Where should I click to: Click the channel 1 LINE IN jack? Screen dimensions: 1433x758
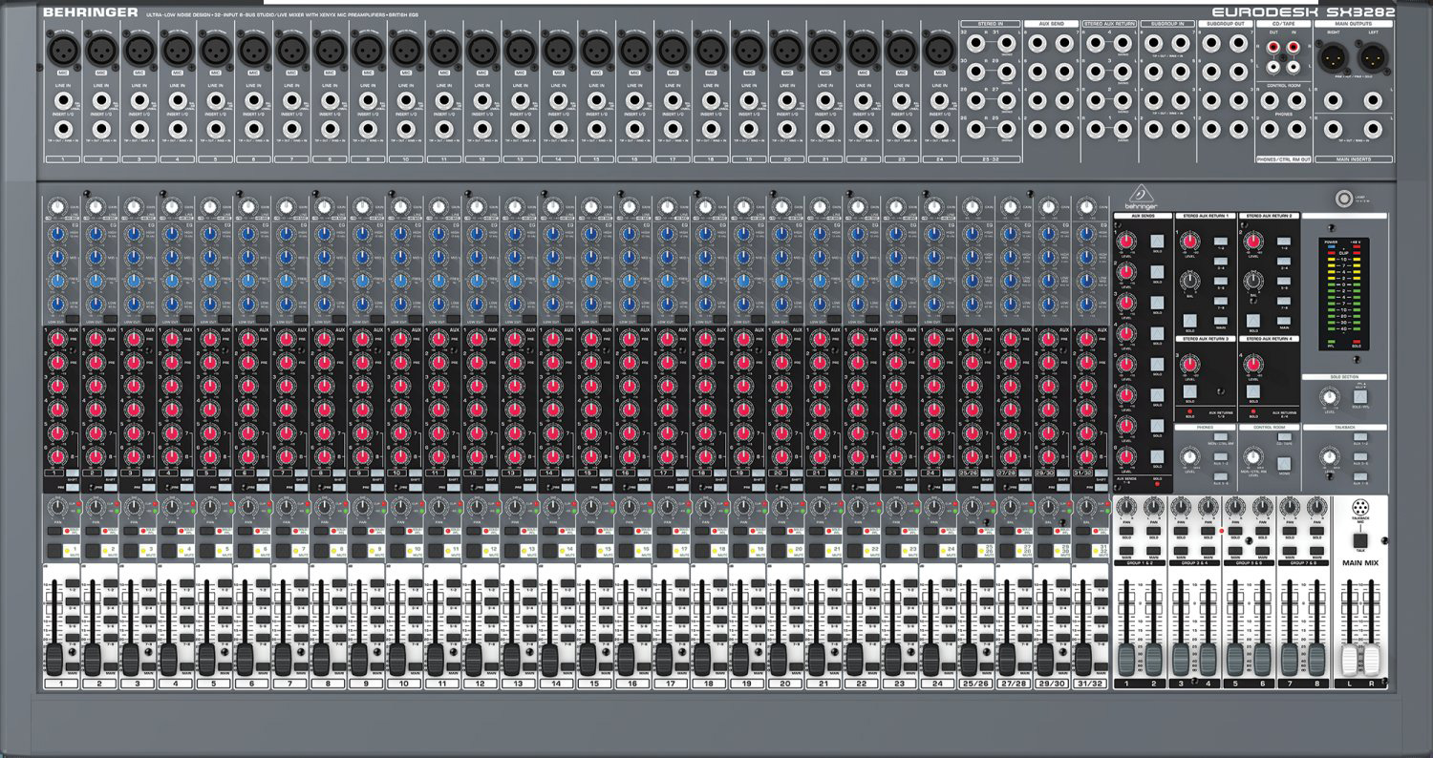(63, 99)
